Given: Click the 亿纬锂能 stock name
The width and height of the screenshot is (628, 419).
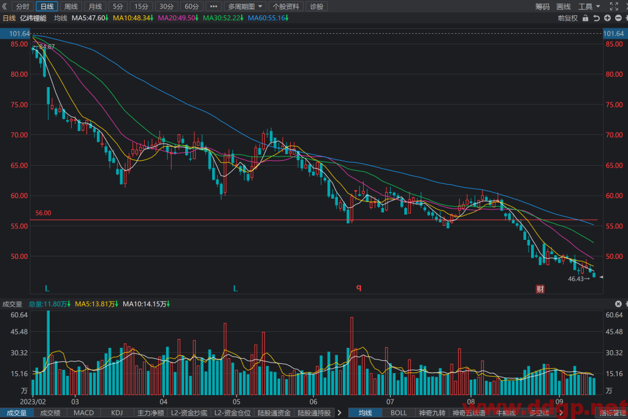Looking at the screenshot, I should coord(33,18).
